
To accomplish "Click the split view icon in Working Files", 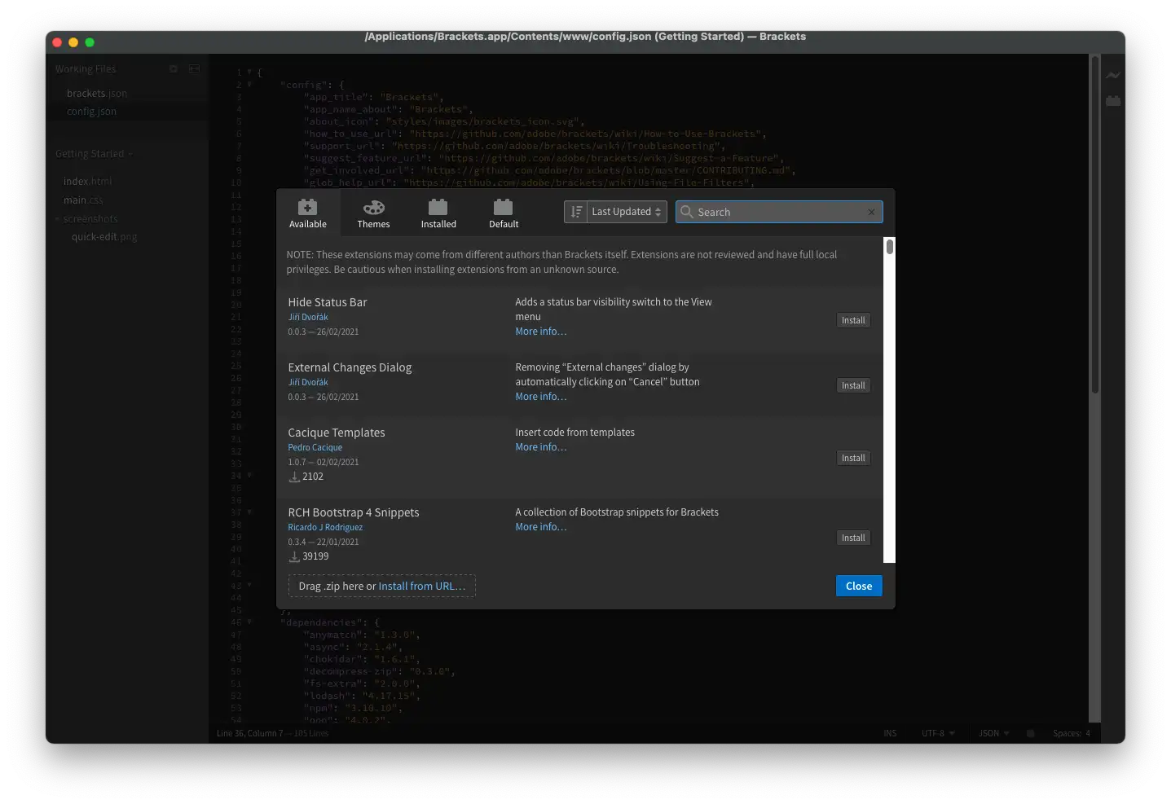I will (x=194, y=69).
